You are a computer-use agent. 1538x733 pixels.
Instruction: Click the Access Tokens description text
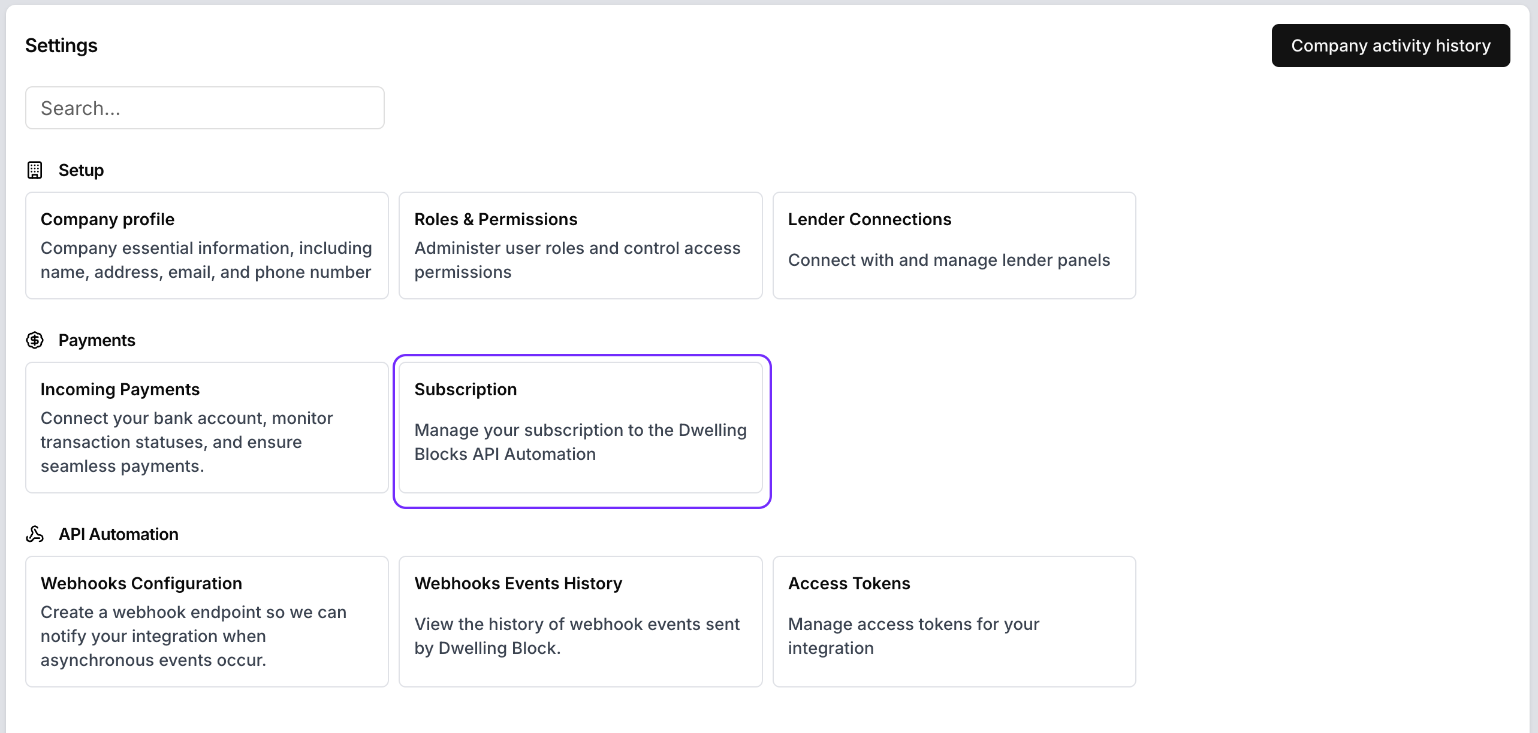pos(913,636)
